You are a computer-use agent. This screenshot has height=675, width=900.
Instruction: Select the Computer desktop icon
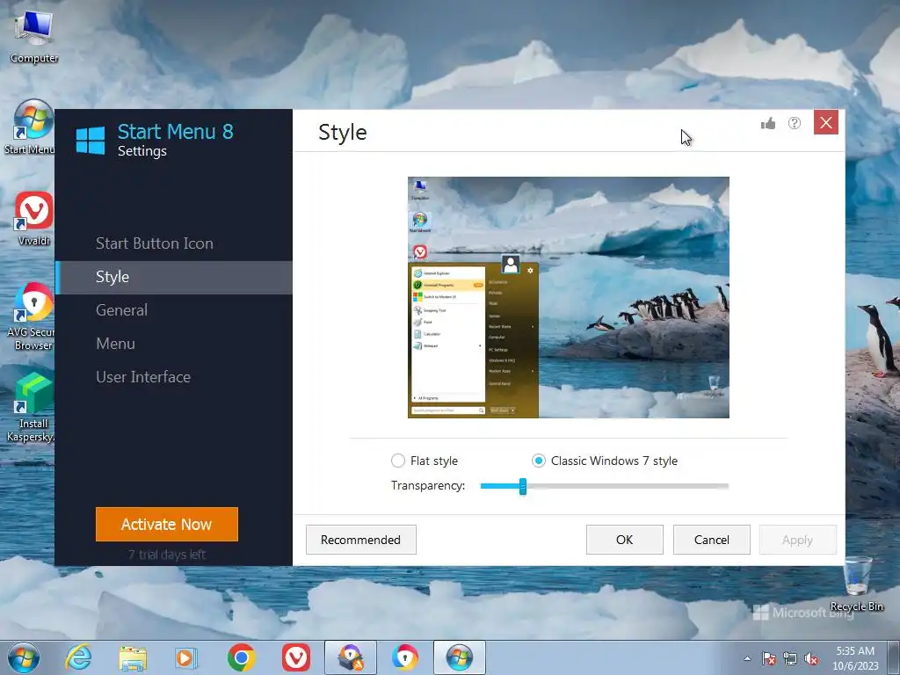pyautogui.click(x=34, y=37)
